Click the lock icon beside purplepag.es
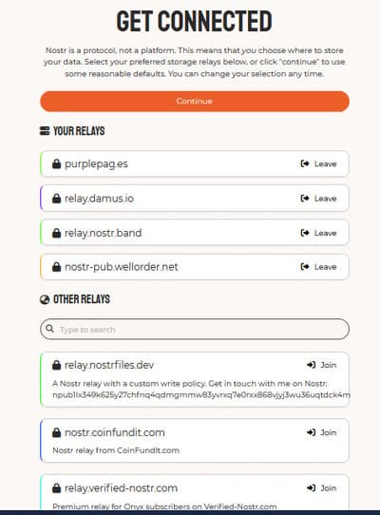The height and width of the screenshot is (515, 380). pos(56,163)
